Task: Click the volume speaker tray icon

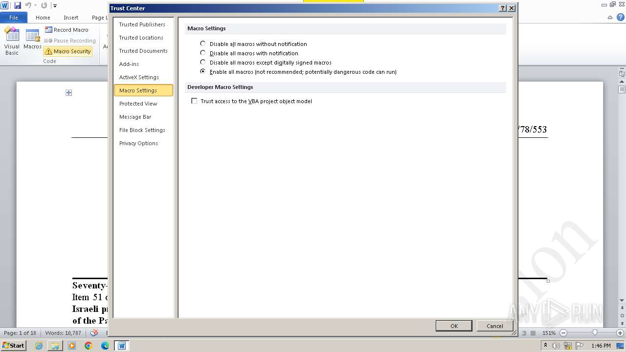Action: (557, 346)
